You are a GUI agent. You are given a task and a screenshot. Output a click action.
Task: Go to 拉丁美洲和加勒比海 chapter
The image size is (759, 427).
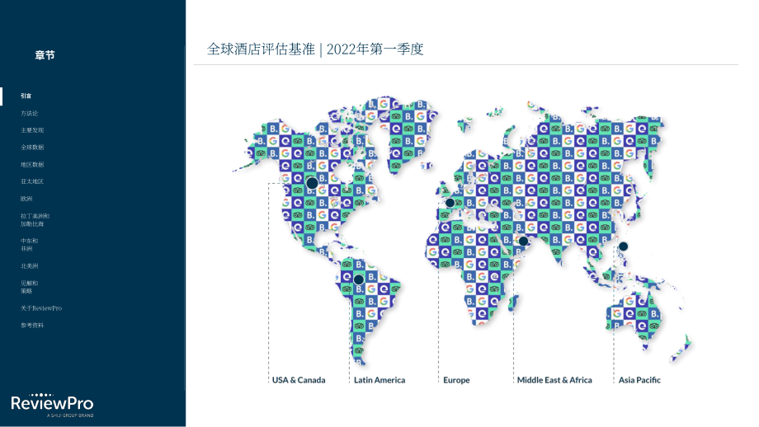[35, 220]
